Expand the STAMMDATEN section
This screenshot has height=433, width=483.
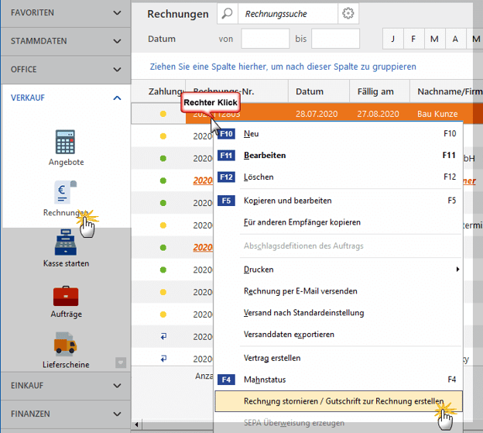pos(65,41)
